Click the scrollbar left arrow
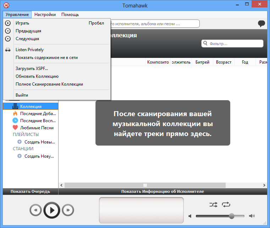This screenshot has height=228, width=270. [x=61, y=185]
